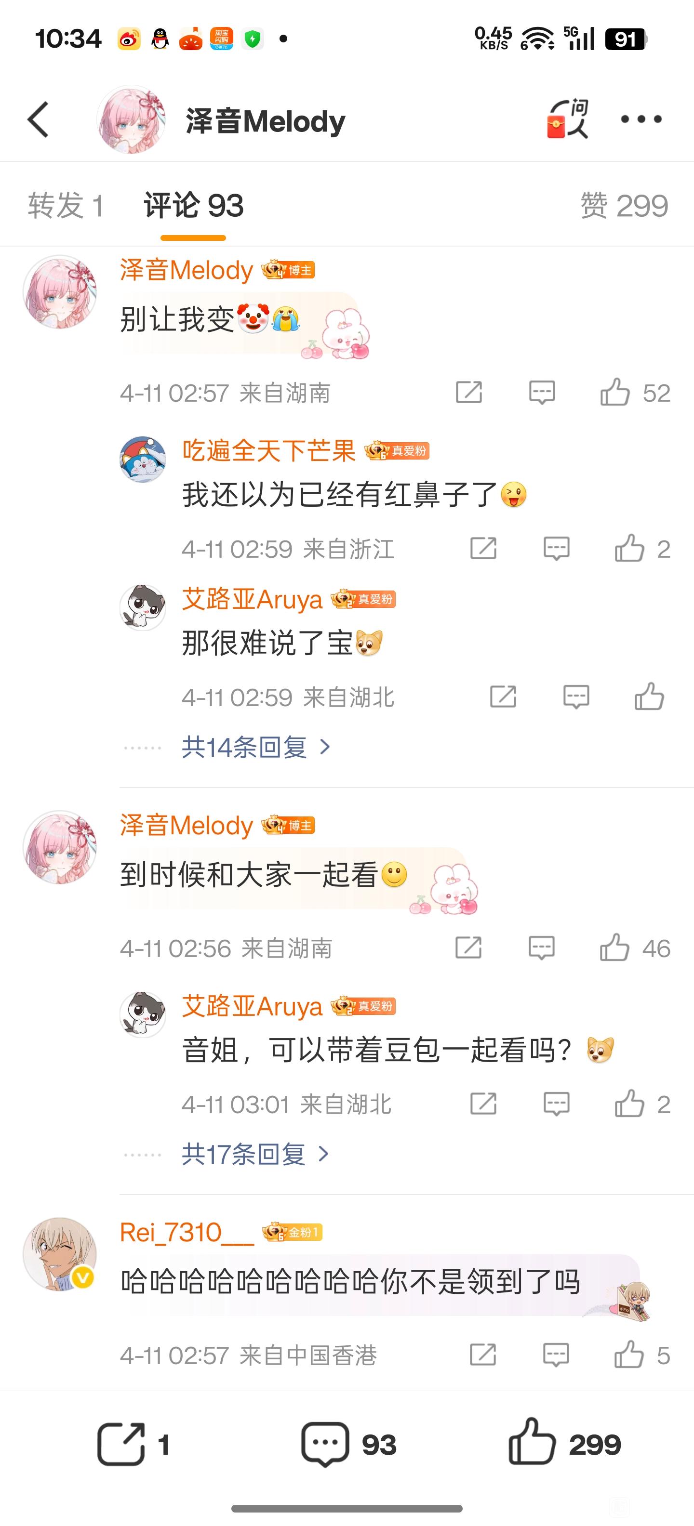Switch to 转发 1 tab

(67, 206)
